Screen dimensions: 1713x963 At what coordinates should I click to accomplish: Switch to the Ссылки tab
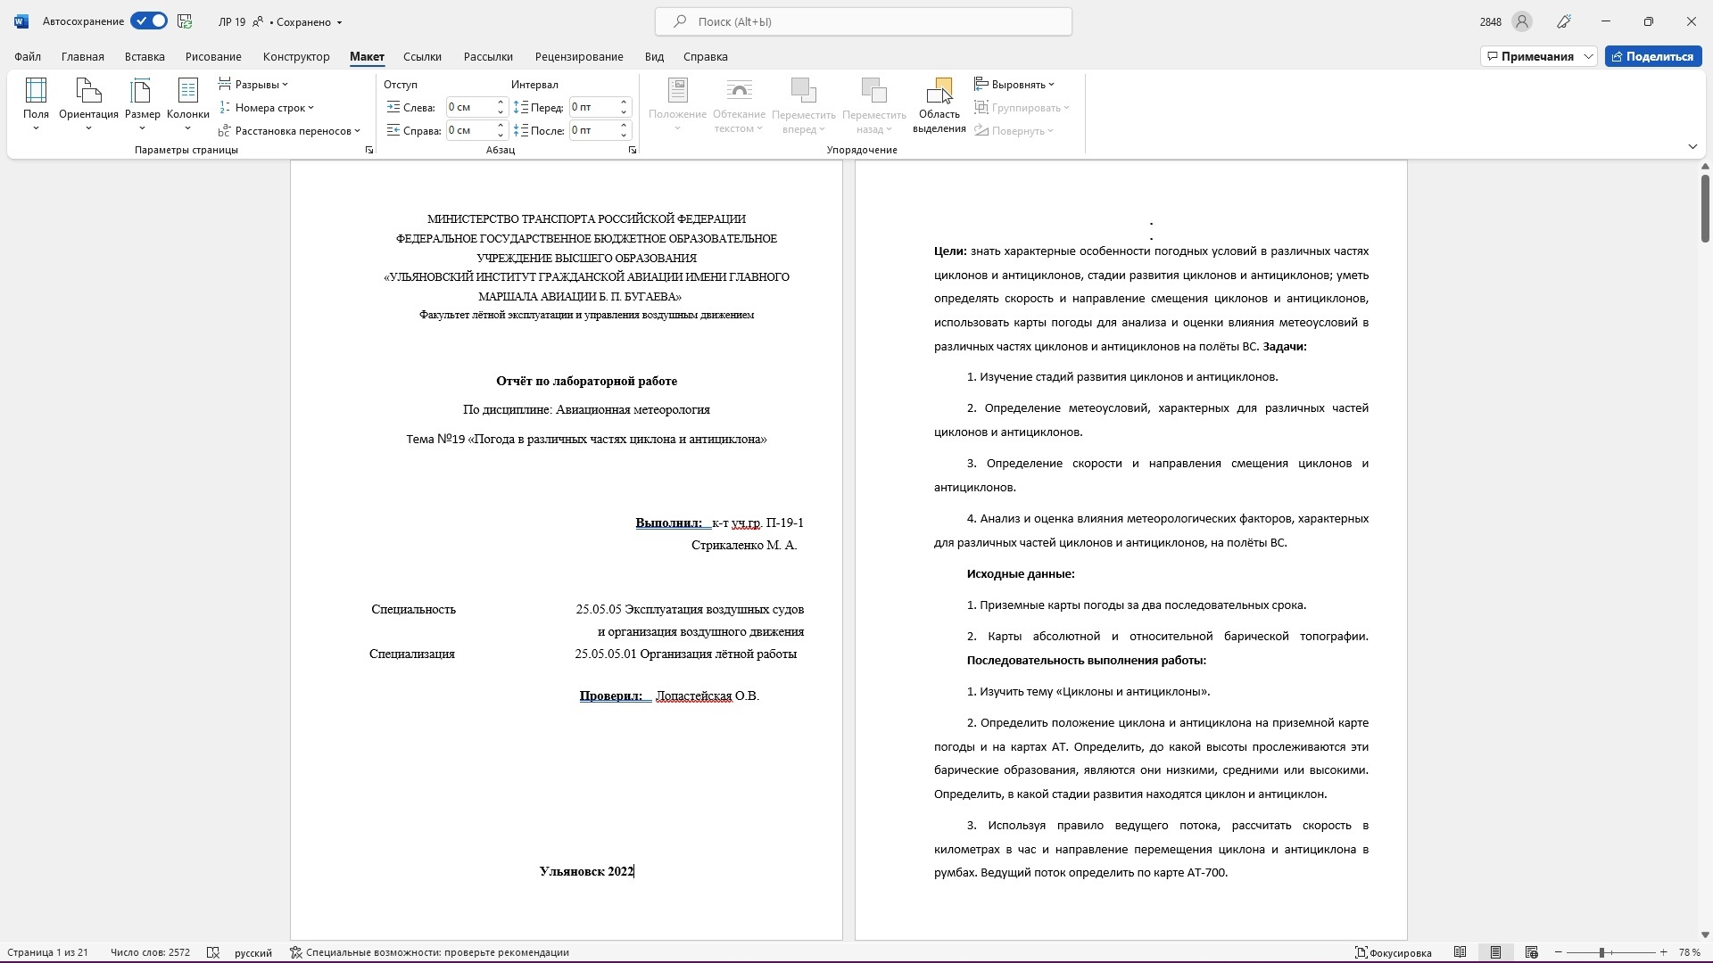point(422,56)
